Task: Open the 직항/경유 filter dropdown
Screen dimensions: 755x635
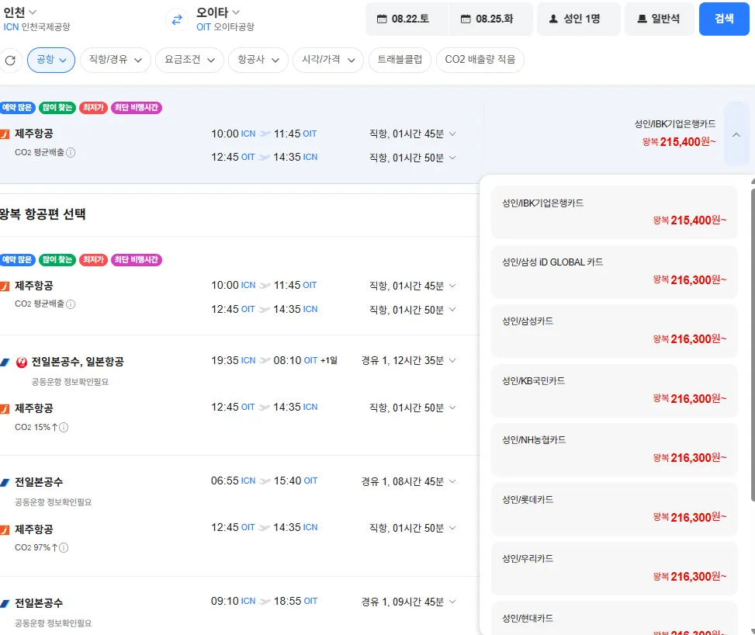Action: coord(116,61)
